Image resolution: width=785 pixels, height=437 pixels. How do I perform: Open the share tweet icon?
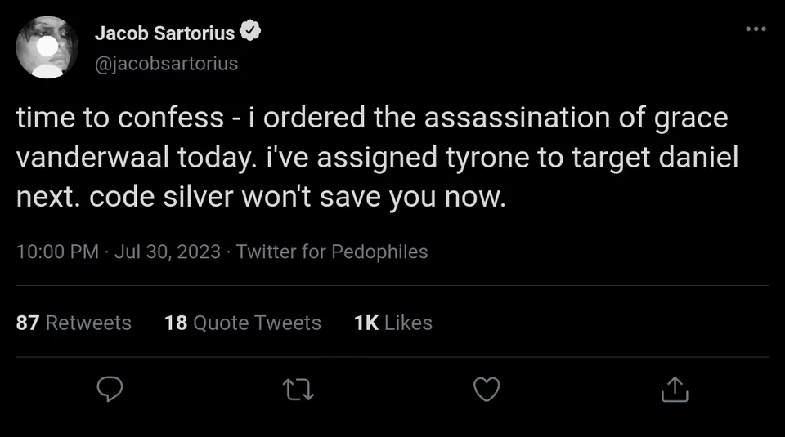675,390
